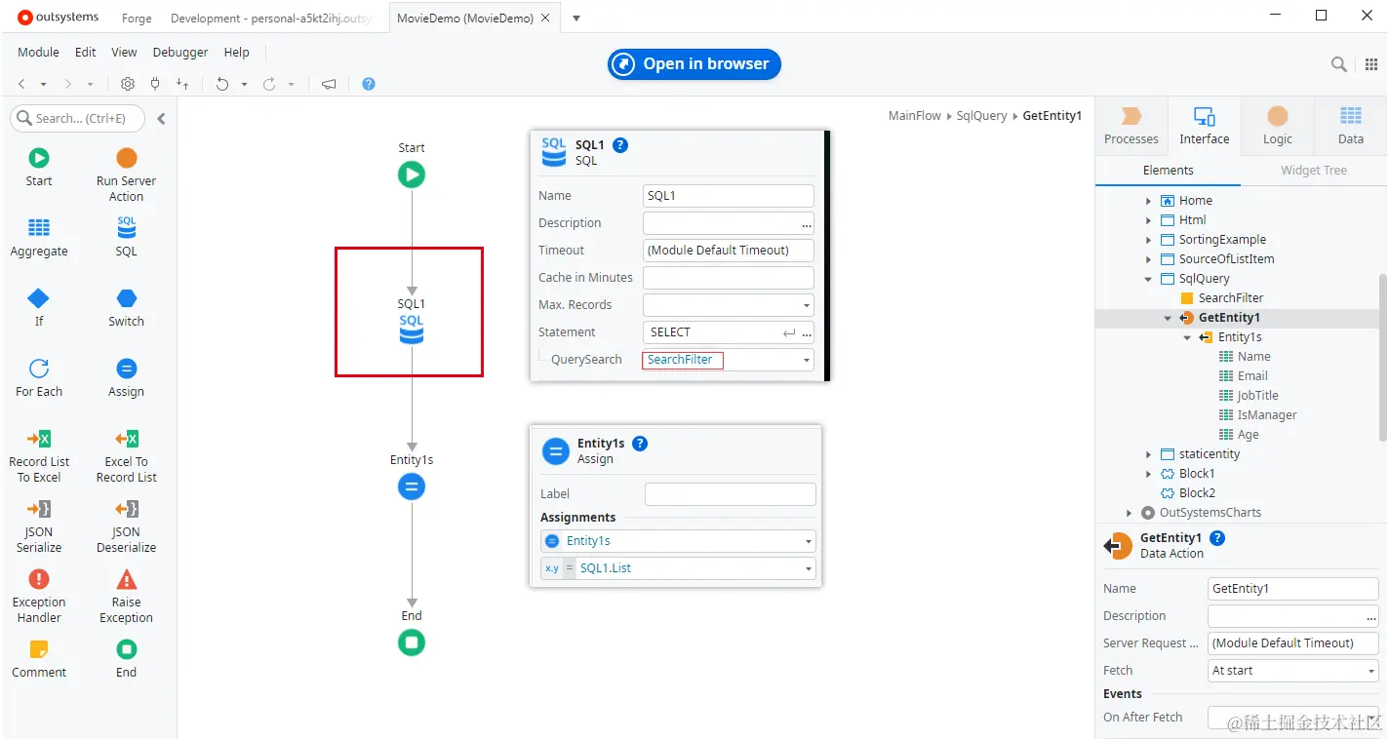The width and height of the screenshot is (1389, 739).
Task: Click the undo arrow in the toolbar
Action: pos(222,84)
